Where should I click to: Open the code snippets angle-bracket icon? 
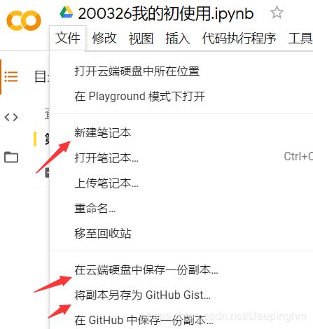click(x=11, y=117)
